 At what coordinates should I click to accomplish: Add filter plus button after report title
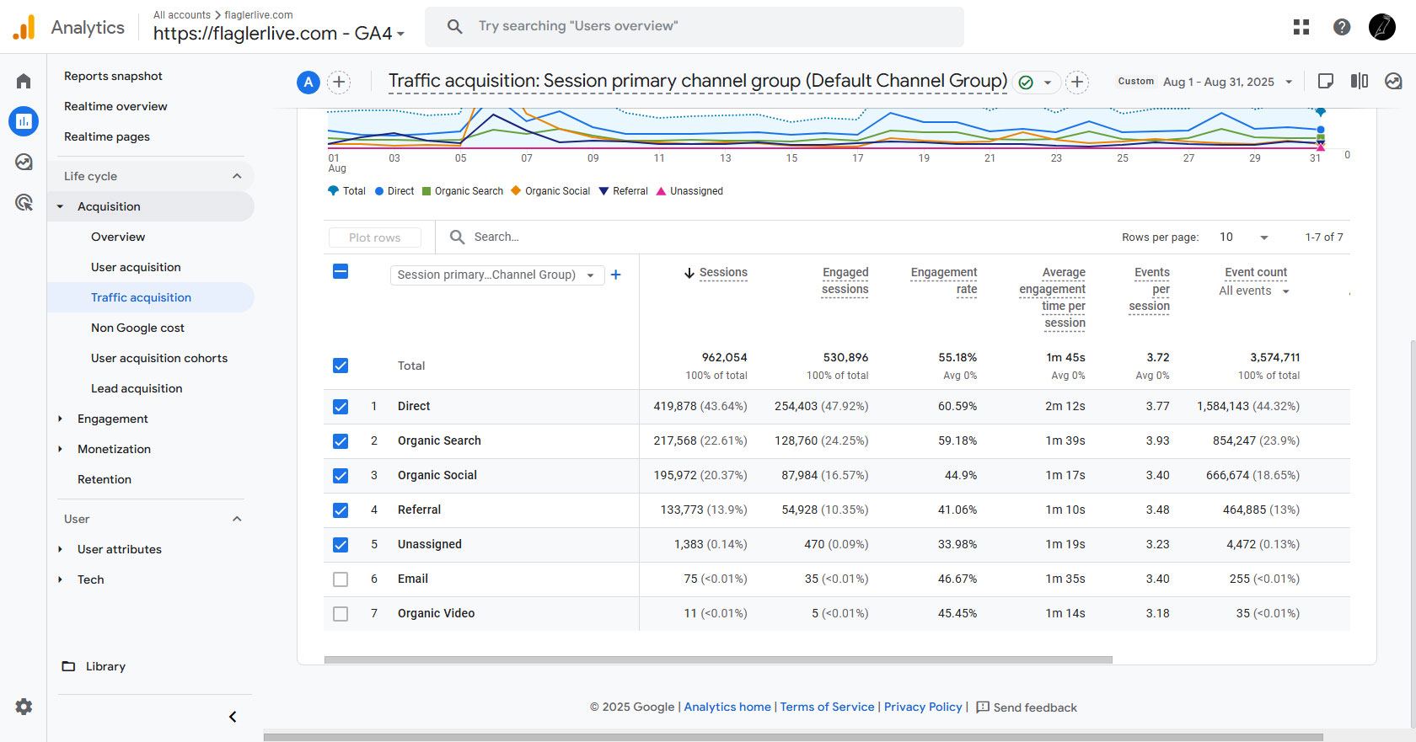1077,82
